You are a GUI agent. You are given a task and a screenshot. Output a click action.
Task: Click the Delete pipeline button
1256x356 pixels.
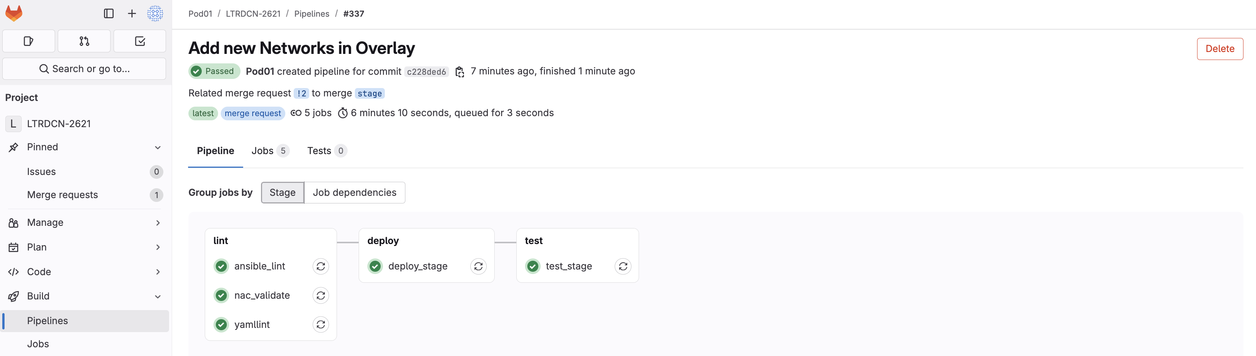1220,49
